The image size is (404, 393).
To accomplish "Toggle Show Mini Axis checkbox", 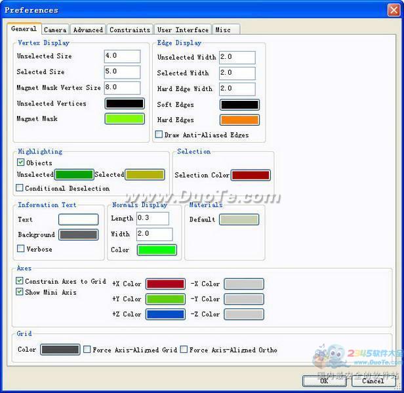I will click(20, 292).
